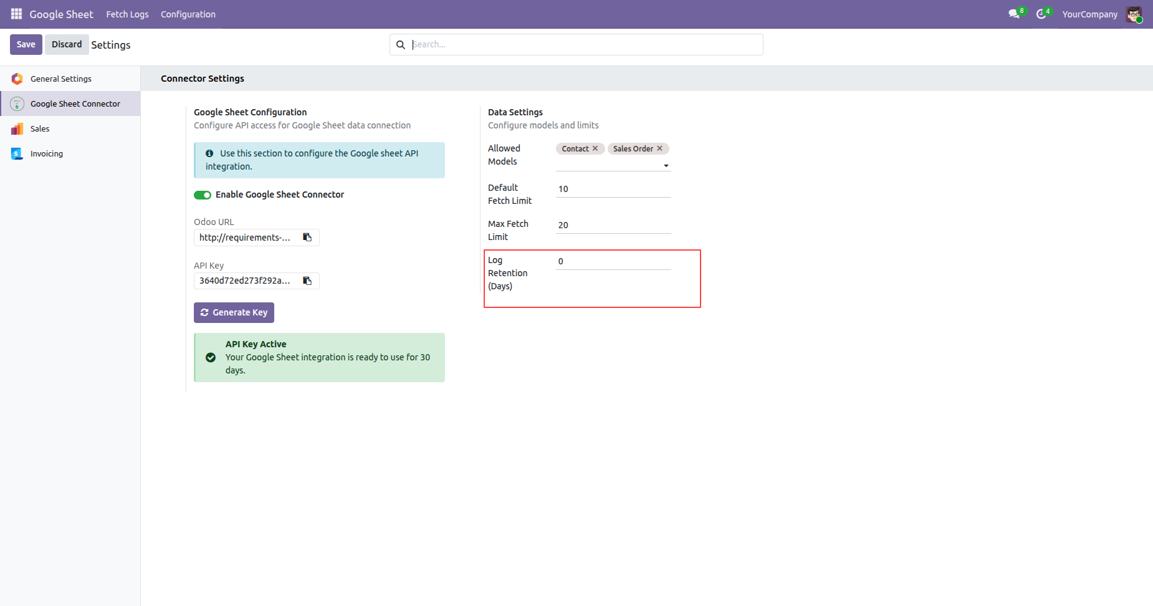The width and height of the screenshot is (1153, 606).
Task: Click the Sales bar chart icon
Action: [17, 128]
